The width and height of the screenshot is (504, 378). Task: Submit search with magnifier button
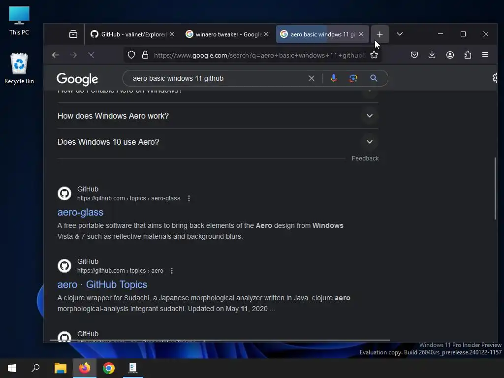pyautogui.click(x=374, y=78)
